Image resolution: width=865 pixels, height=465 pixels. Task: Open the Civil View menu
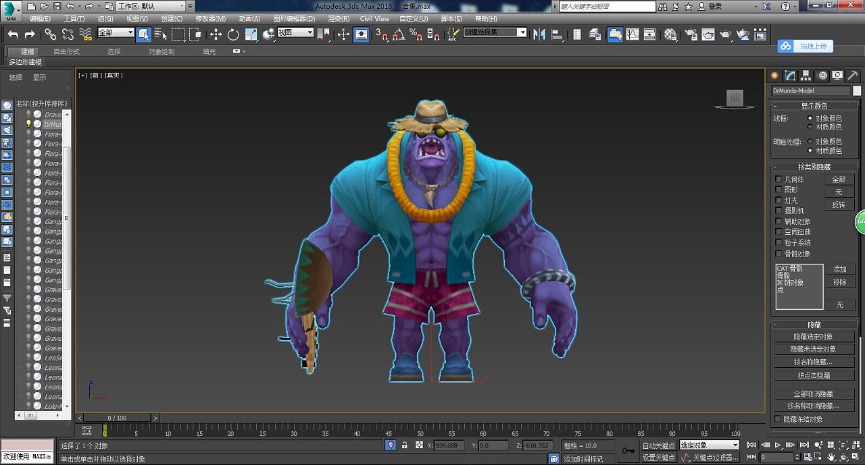(x=374, y=19)
